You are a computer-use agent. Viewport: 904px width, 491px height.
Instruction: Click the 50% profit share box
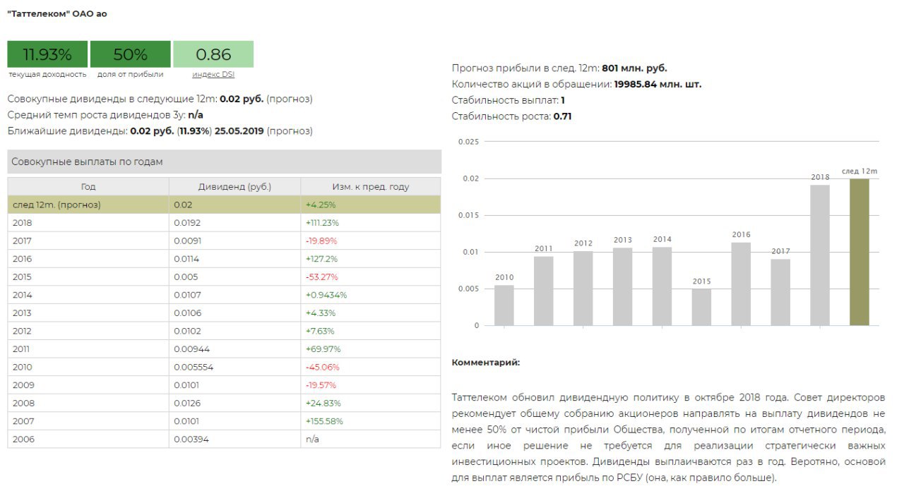[x=130, y=54]
